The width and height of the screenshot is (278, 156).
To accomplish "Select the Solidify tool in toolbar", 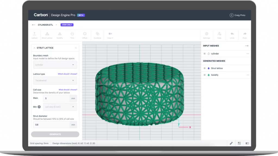I will 59,35.
